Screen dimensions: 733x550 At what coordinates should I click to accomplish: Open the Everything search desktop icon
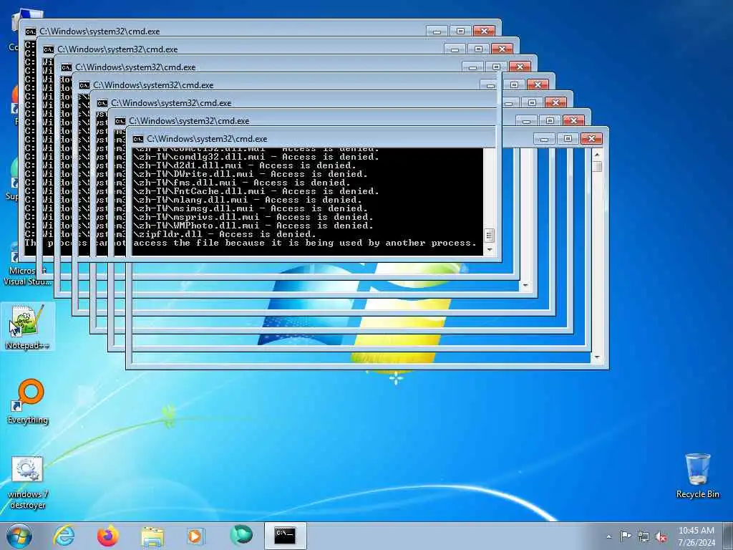[28, 401]
